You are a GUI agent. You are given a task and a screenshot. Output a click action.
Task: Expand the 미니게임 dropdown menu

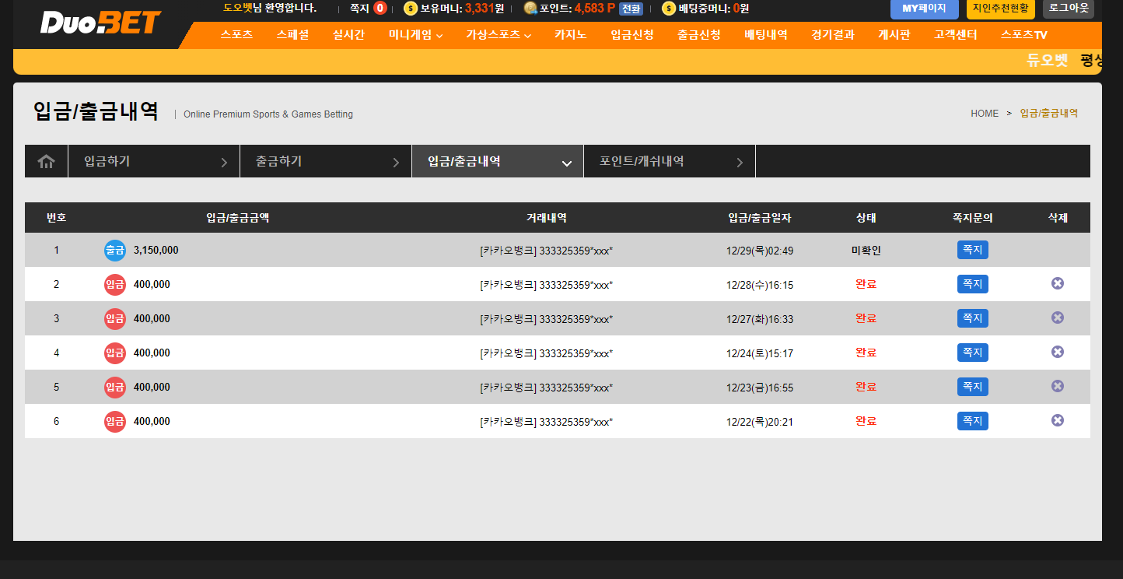[415, 35]
